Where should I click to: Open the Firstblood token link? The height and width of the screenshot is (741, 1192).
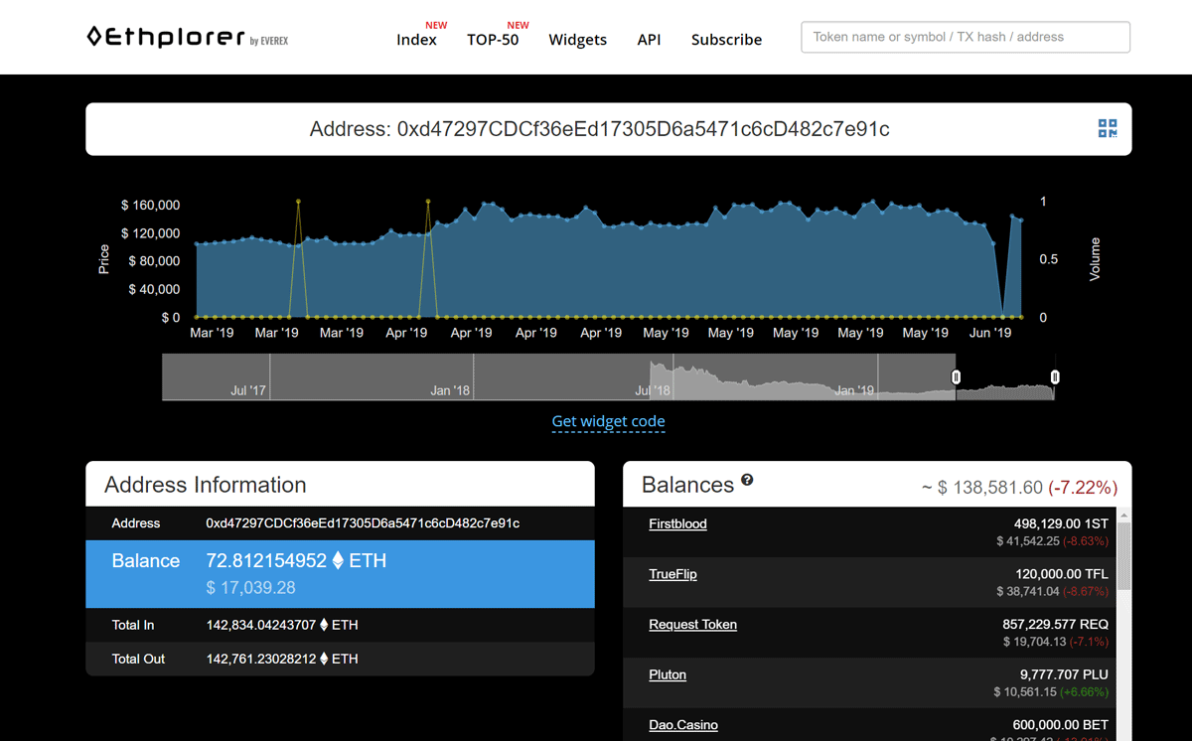(x=677, y=523)
